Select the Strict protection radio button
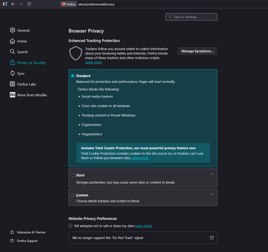 click(72, 175)
